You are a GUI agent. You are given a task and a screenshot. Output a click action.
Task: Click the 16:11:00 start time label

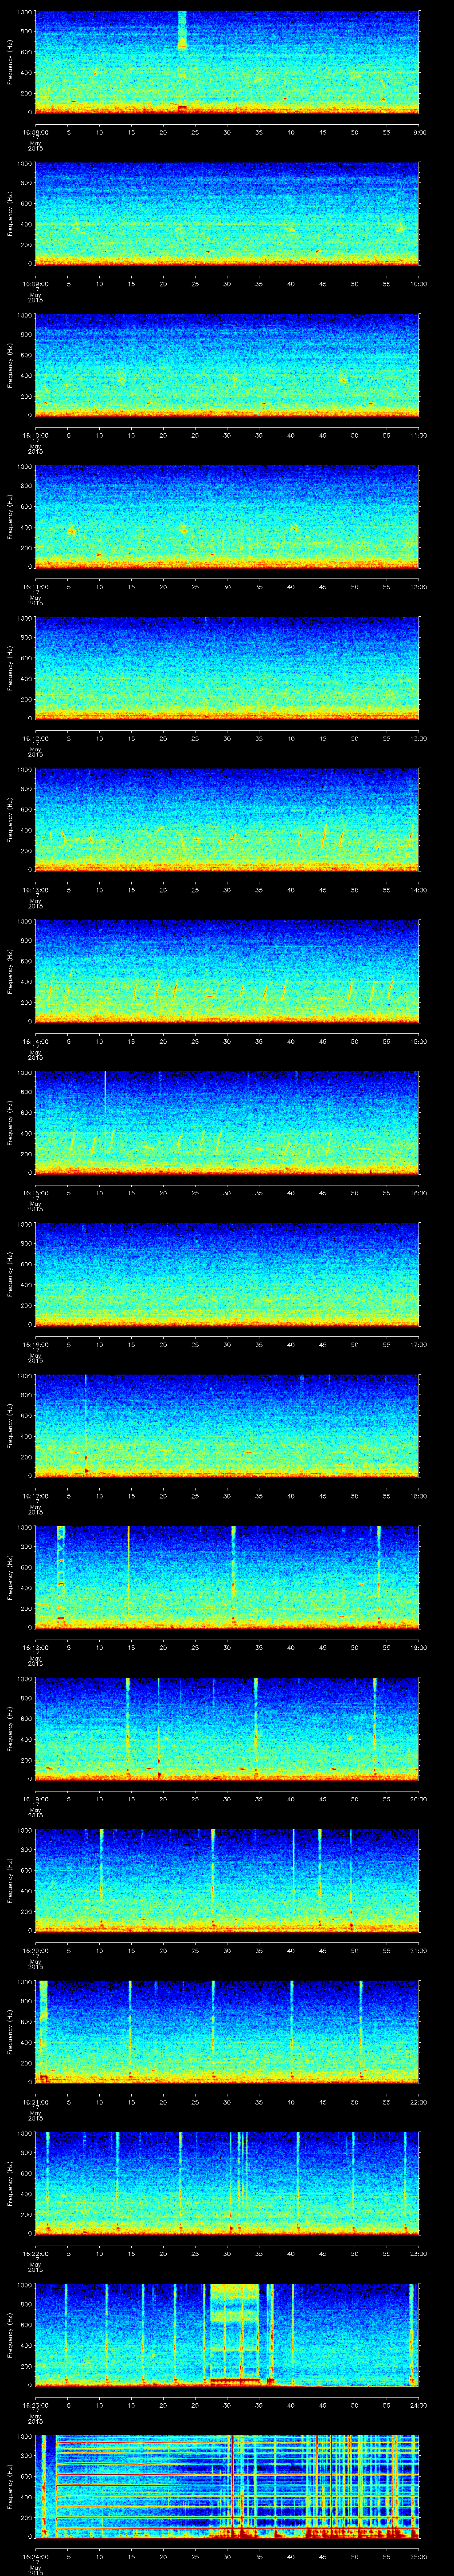pos(35,587)
